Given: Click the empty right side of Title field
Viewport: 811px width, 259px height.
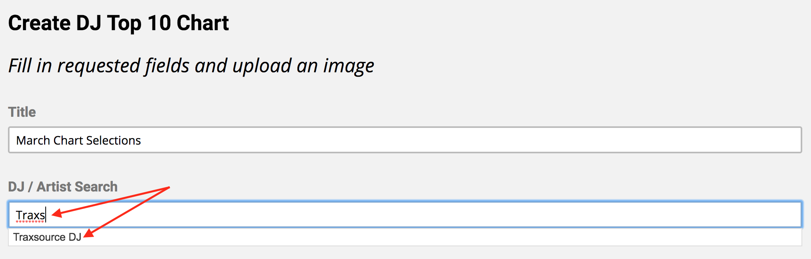Looking at the screenshot, I should 596,140.
